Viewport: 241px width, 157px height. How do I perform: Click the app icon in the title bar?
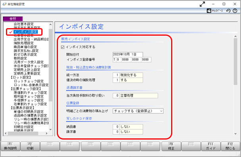[x=4, y=4]
